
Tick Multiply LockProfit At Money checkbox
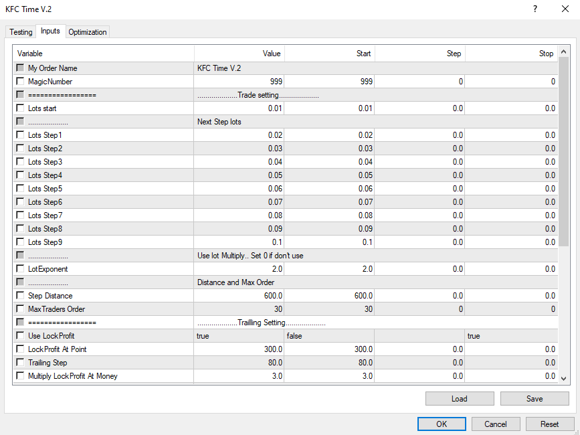click(20, 375)
